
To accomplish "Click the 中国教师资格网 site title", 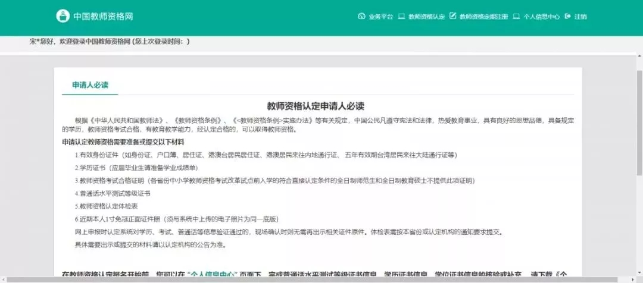I will tap(104, 17).
